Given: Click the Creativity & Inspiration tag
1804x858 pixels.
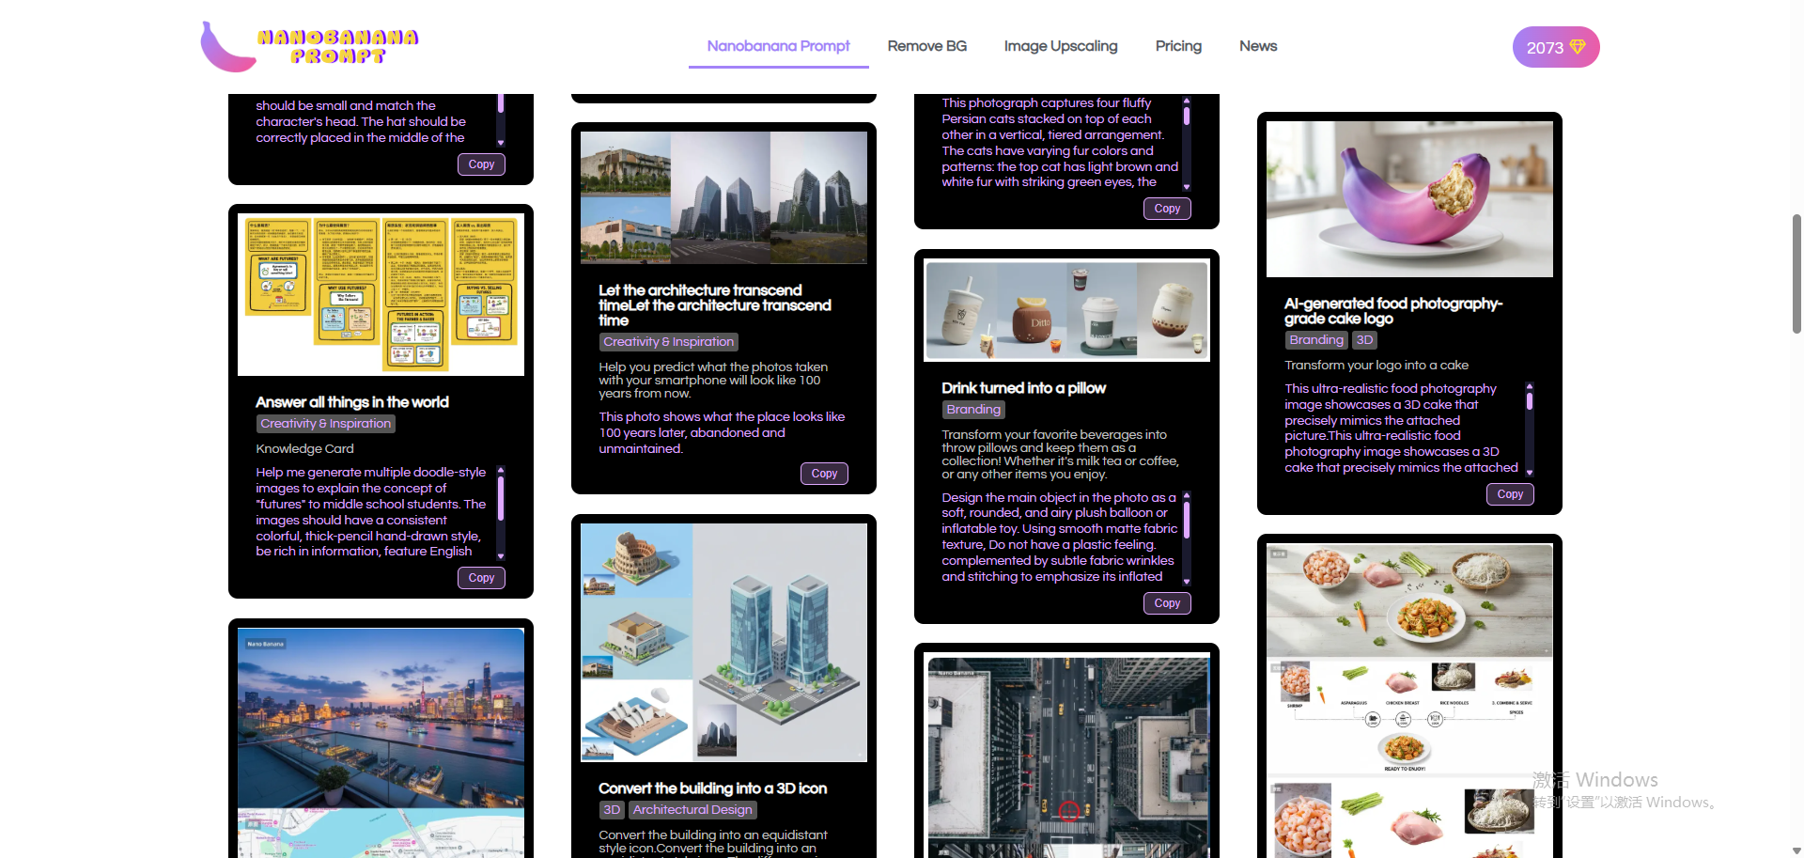Looking at the screenshot, I should click(325, 423).
